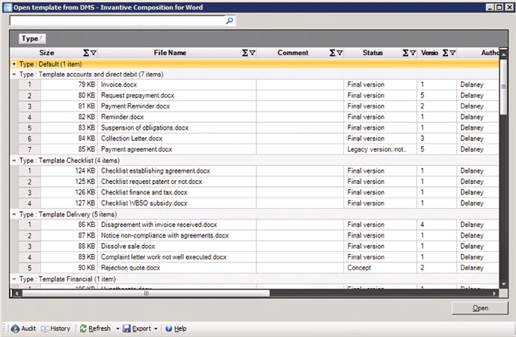The image size is (516, 337).
Task: Collapse the Template Delivery group
Action: [14, 214]
